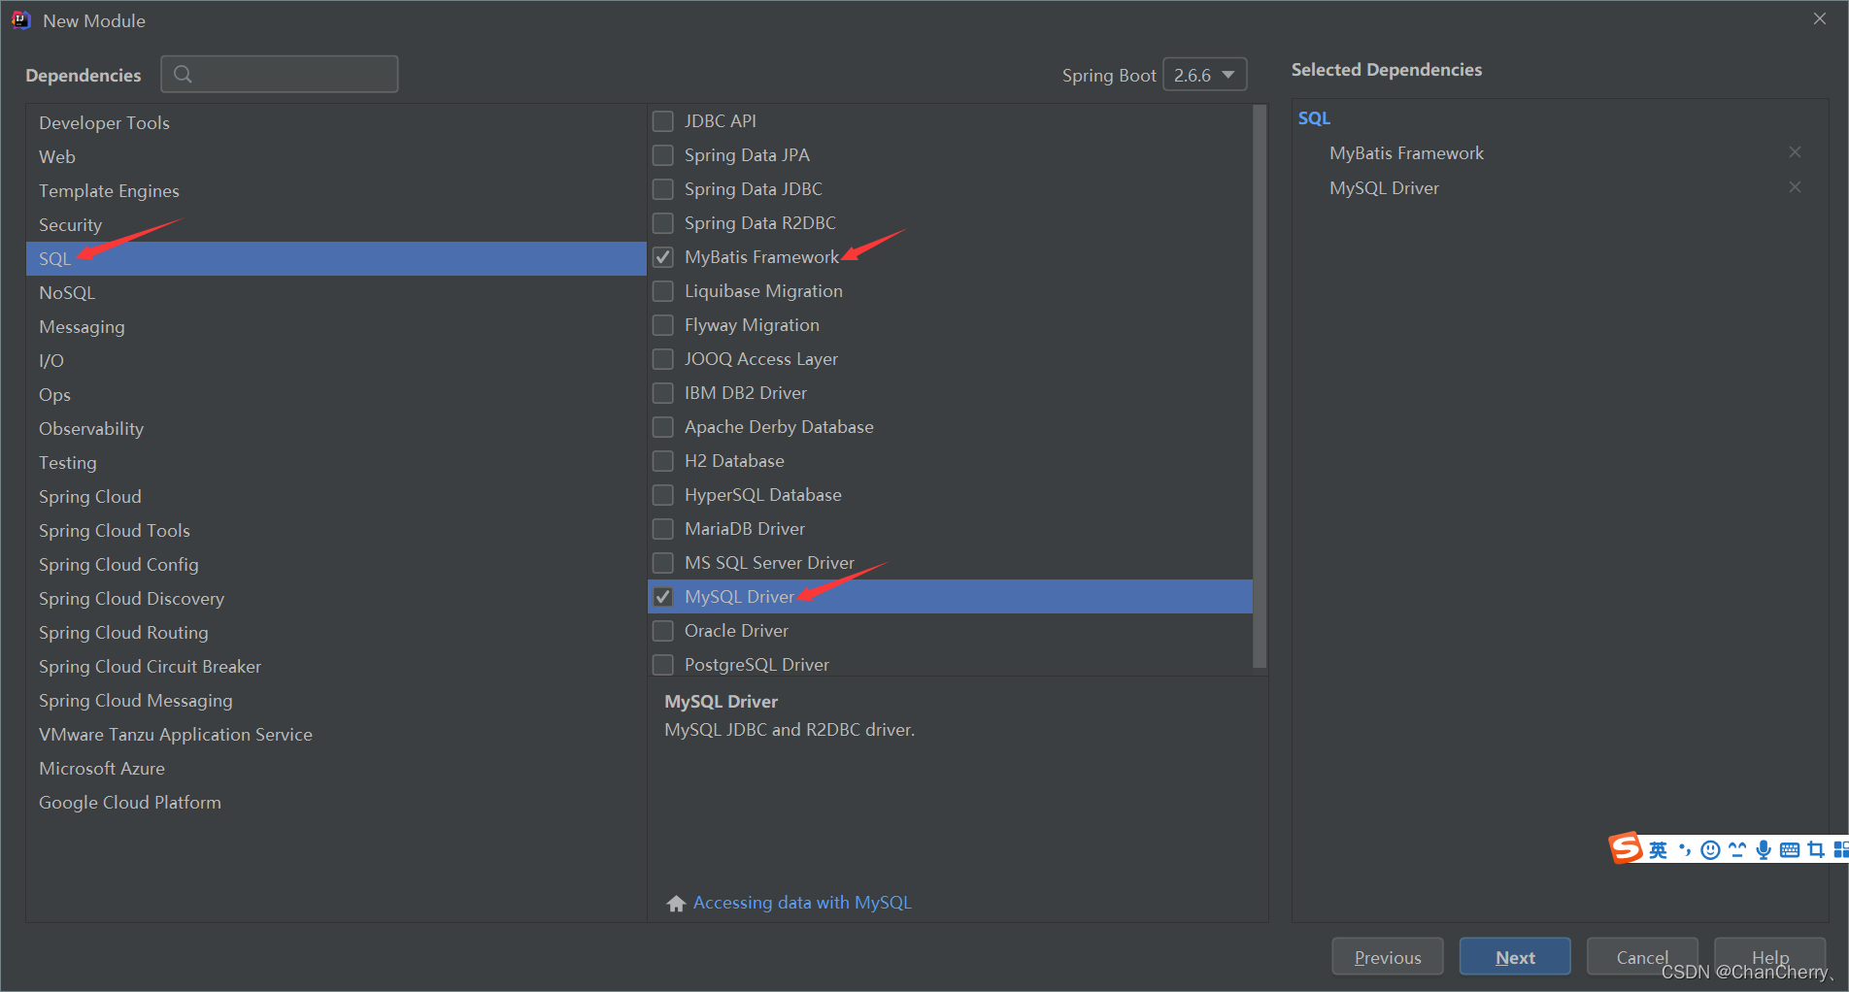Viewport: 1849px width, 992px height.
Task: Toggle Sogou English/Chinese language mode
Action: point(1658,850)
